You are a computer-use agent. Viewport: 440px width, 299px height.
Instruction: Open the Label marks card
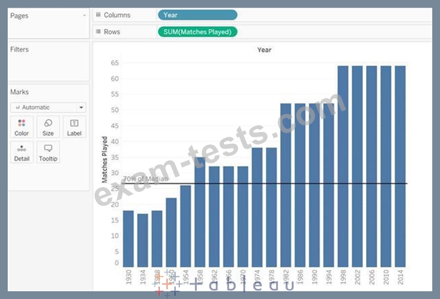(74, 127)
